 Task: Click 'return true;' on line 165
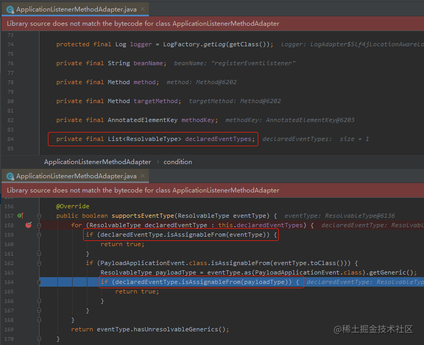click(x=137, y=291)
